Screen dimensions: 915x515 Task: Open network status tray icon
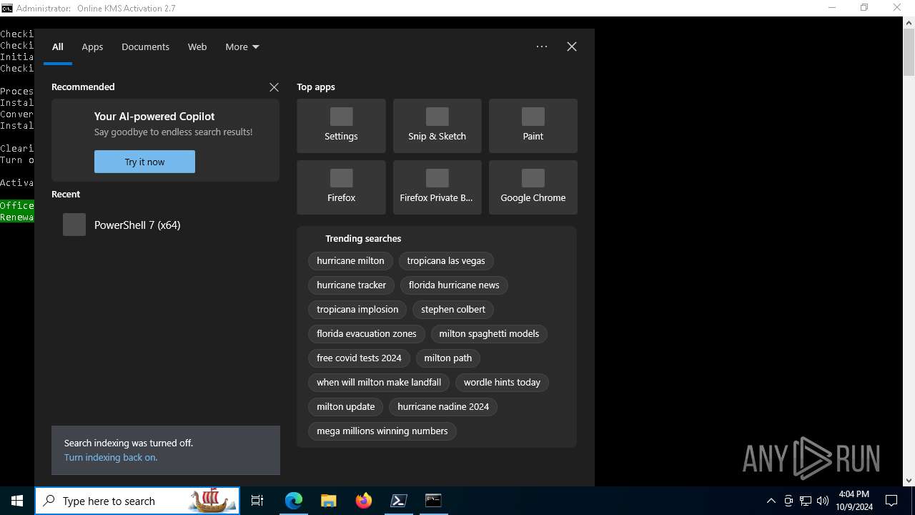coord(806,501)
